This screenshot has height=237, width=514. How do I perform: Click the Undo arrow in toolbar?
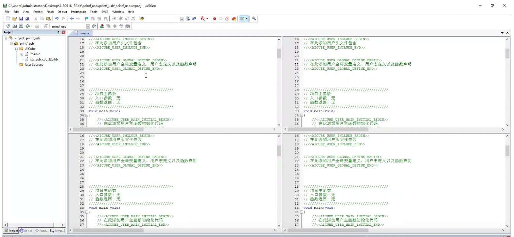[57, 19]
